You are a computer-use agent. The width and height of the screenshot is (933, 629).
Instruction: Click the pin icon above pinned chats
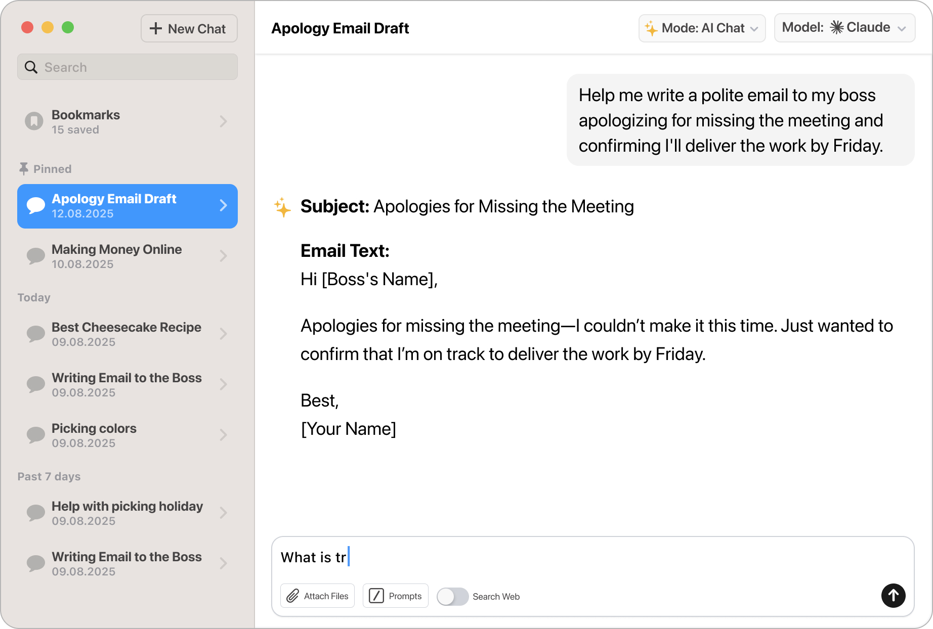coord(23,168)
